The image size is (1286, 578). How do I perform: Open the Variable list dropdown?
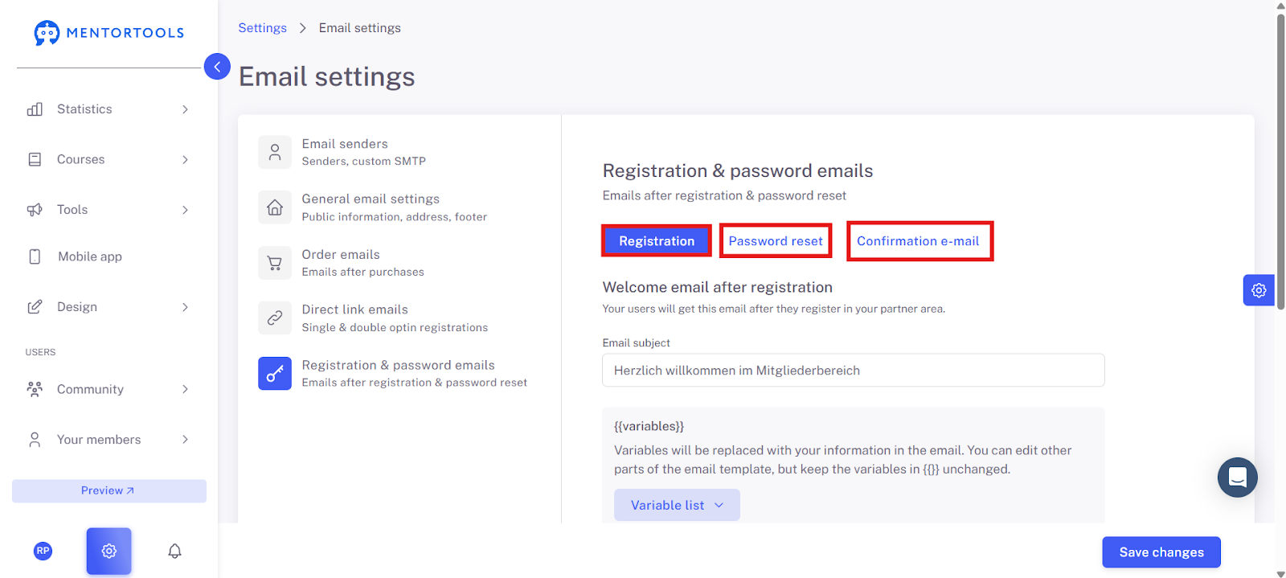coord(677,505)
